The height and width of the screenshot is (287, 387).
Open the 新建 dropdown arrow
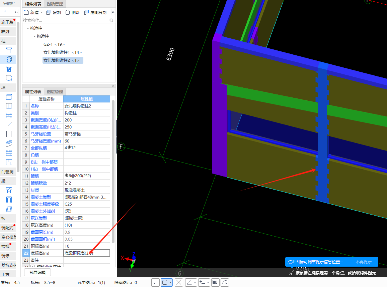(42, 12)
